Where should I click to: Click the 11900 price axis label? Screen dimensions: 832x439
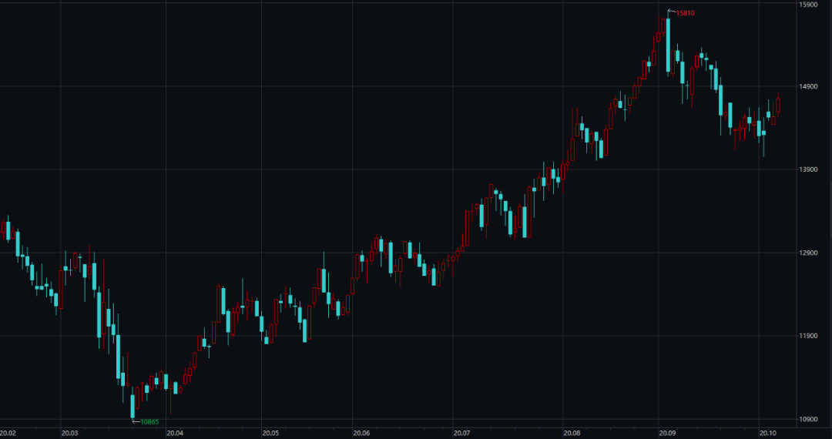(x=807, y=336)
